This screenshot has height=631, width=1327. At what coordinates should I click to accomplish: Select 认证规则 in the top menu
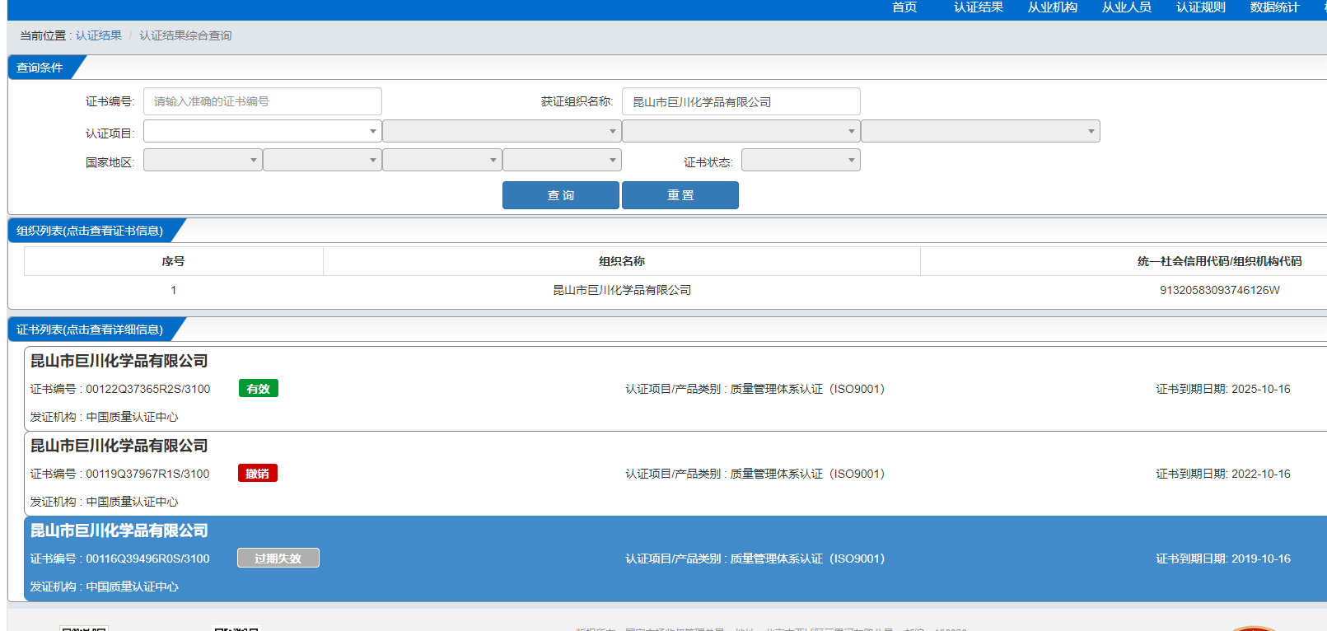coord(1200,7)
